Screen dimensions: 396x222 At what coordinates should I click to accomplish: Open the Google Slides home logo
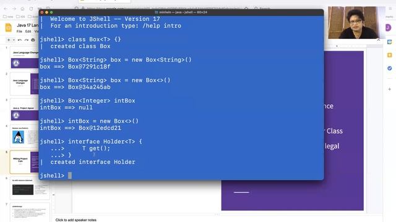[8, 27]
